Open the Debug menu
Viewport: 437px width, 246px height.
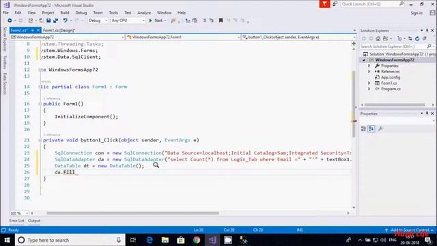(81, 13)
